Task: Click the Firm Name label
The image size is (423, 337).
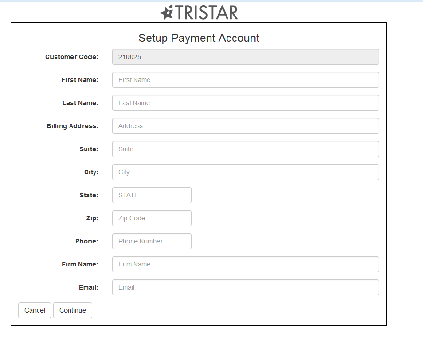Action: 80,264
